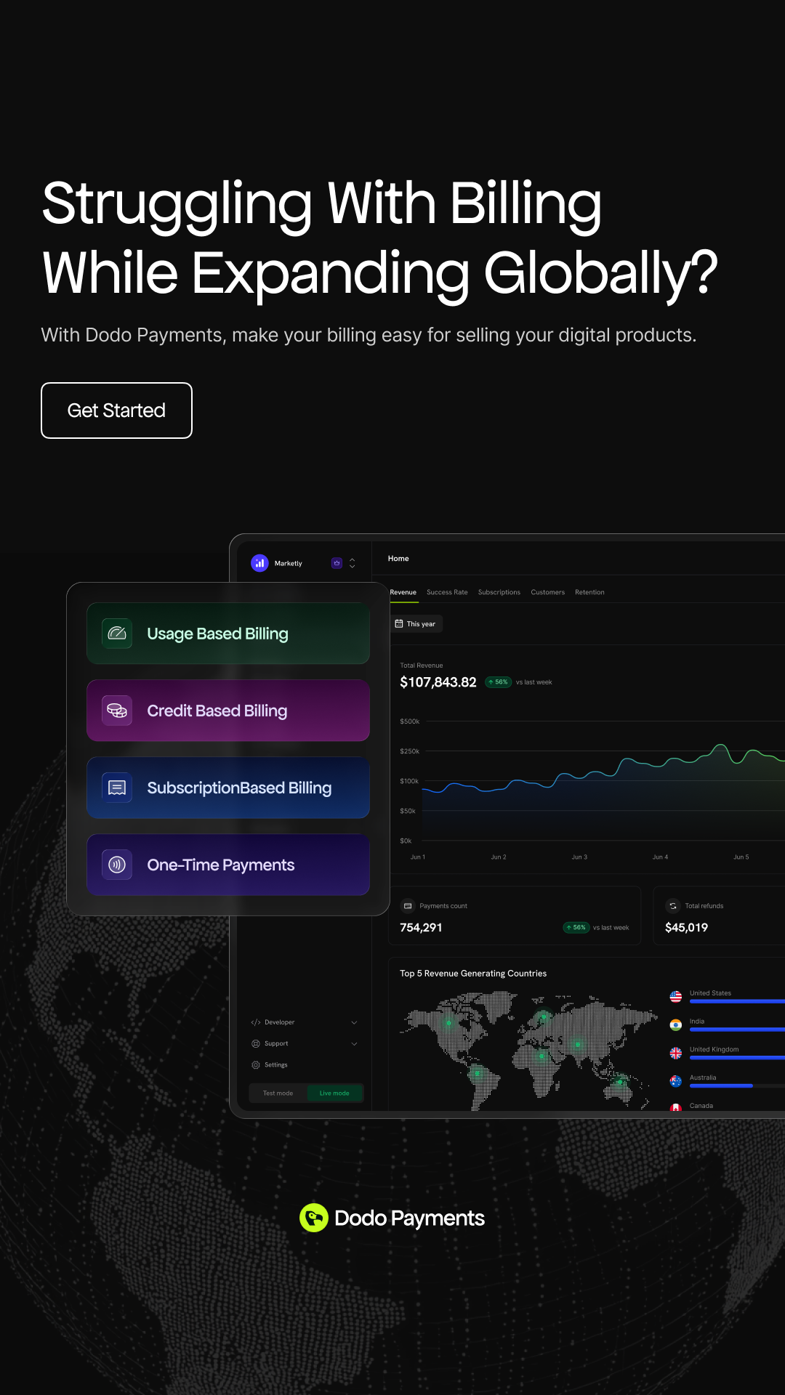This screenshot has height=1395, width=785.
Task: Click the Canada flag icon
Action: (x=676, y=1108)
